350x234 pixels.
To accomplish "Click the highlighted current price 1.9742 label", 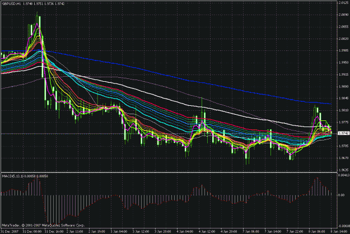I will pos(344,133).
